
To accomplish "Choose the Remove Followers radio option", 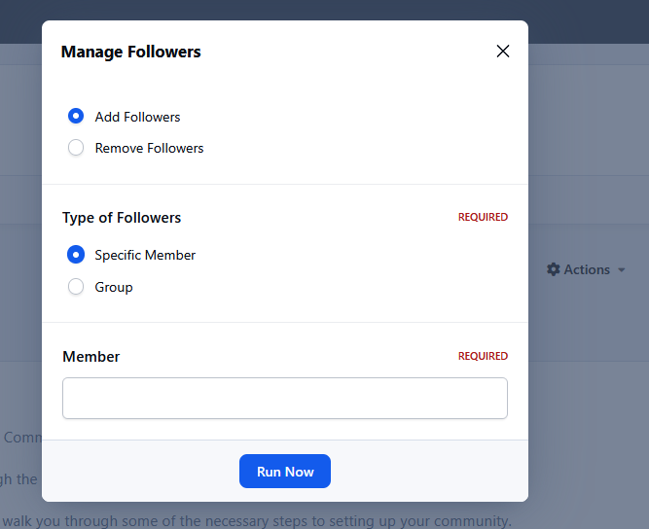I will 76,149.
